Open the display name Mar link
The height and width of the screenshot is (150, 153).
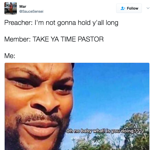click(x=23, y=6)
